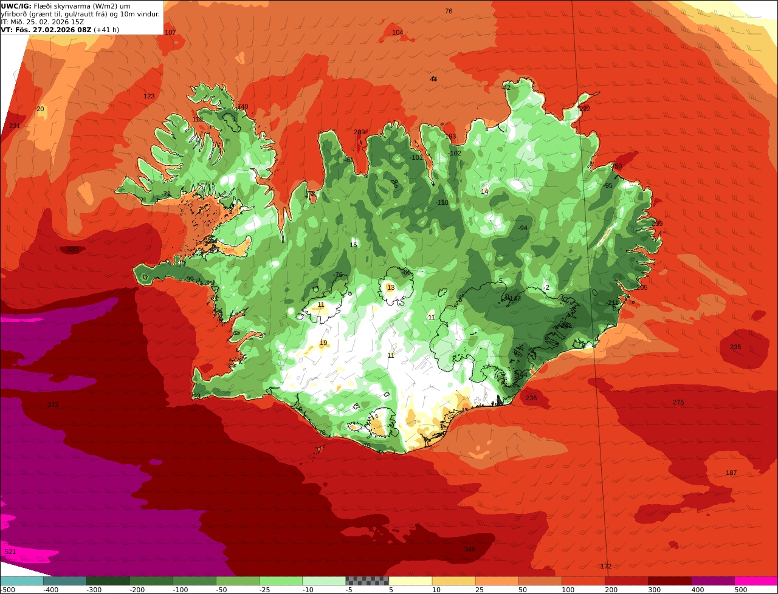Click the '-500' label on the color scale
This screenshot has width=778, height=594.
coord(7,590)
